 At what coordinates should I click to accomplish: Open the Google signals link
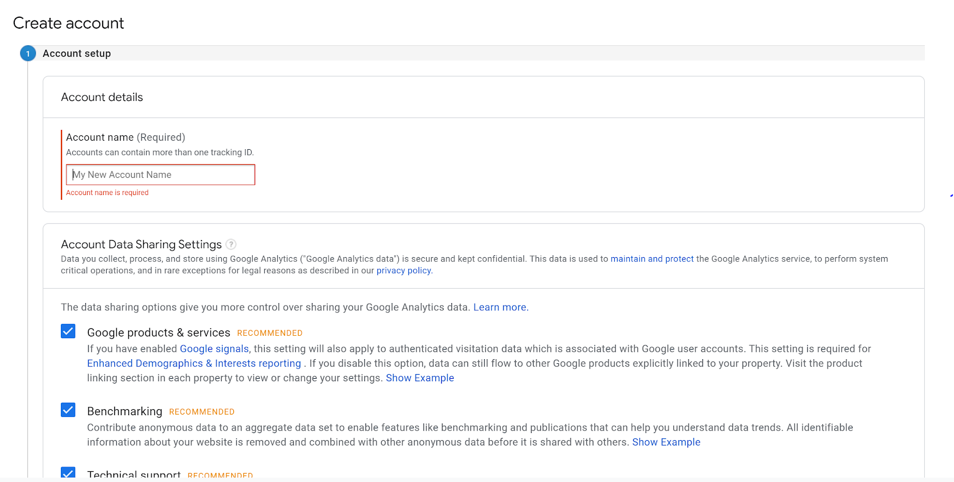coord(214,349)
